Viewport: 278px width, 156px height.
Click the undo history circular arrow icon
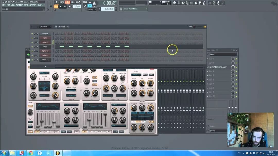[210, 3]
